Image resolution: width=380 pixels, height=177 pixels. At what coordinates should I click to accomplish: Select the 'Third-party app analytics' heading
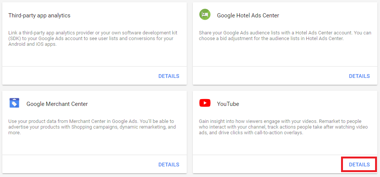[39, 16]
